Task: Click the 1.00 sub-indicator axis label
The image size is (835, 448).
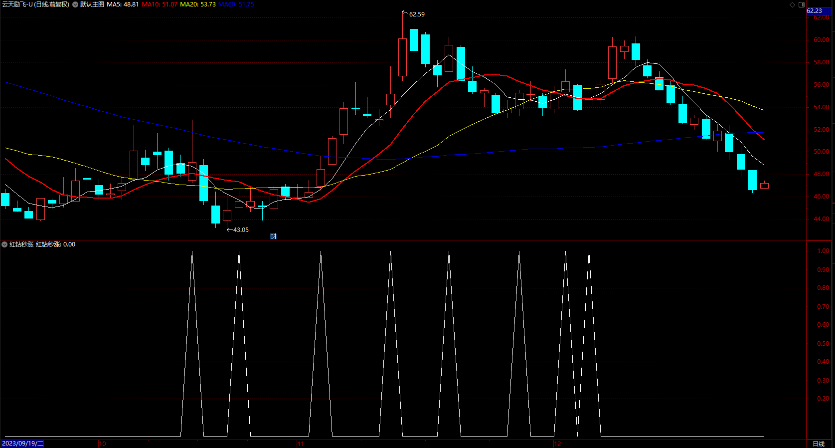Action: (x=824, y=251)
